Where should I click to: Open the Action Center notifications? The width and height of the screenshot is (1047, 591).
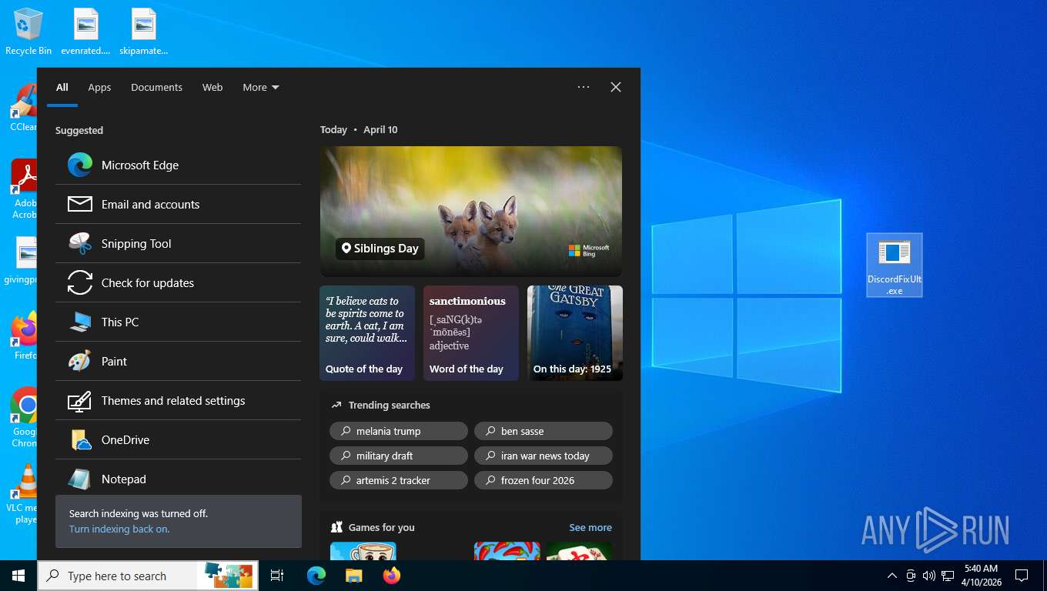click(x=1022, y=576)
